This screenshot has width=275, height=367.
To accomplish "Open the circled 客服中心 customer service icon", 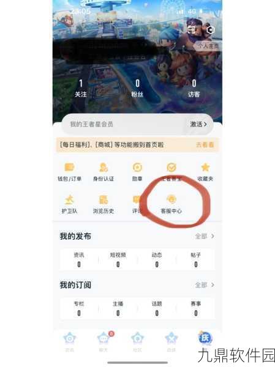I will pos(171,204).
